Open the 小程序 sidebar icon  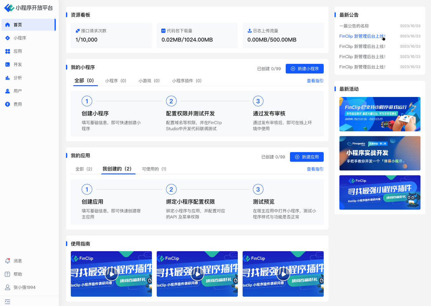pyautogui.click(x=8, y=38)
